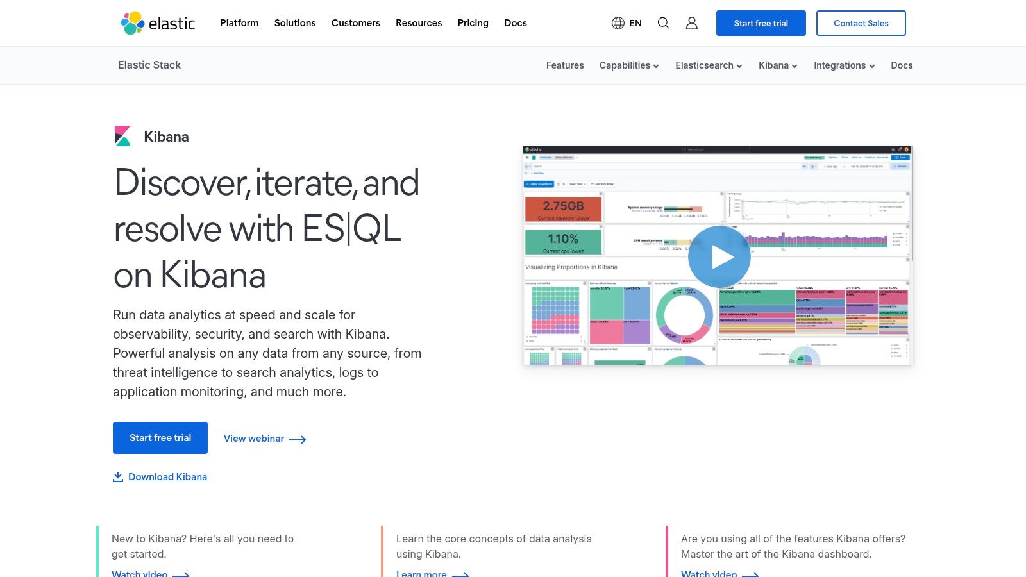The width and height of the screenshot is (1026, 577).
Task: Open Docs in the top navigation
Action: click(x=516, y=23)
